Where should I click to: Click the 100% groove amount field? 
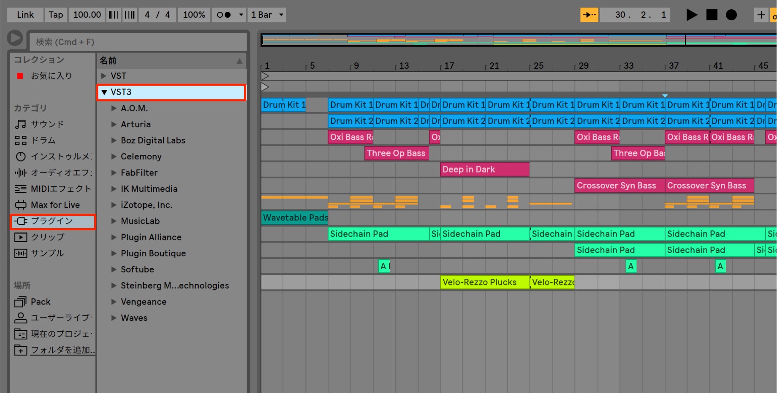click(194, 15)
